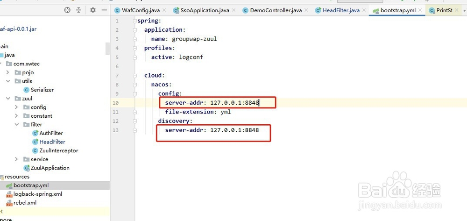Click 'name: groupwap-zuul' line in editor
The image size is (467, 221).
tap(184, 39)
